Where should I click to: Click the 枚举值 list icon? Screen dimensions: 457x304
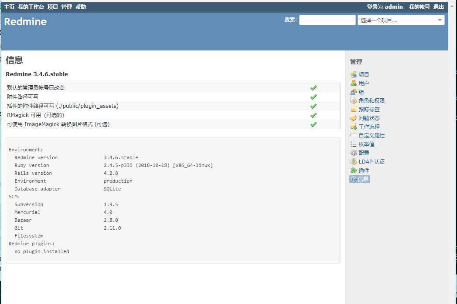tap(353, 144)
